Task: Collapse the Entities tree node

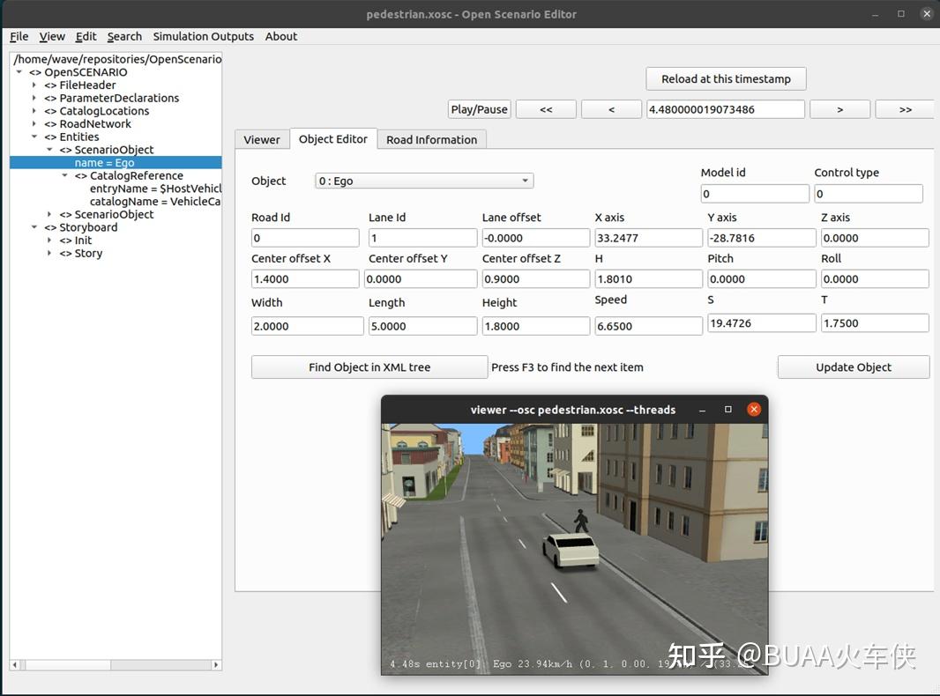Action: pyautogui.click(x=34, y=137)
